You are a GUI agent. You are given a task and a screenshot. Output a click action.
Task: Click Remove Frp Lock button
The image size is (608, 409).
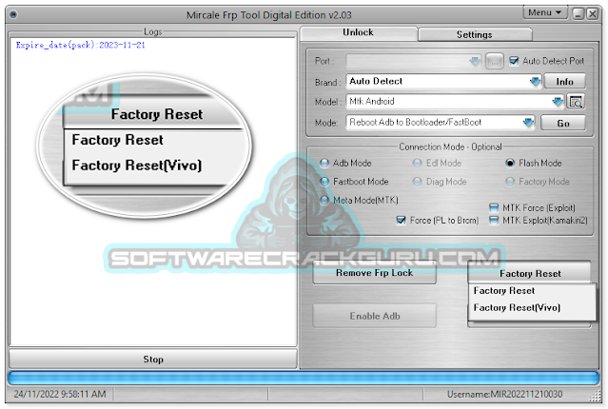pyautogui.click(x=375, y=273)
